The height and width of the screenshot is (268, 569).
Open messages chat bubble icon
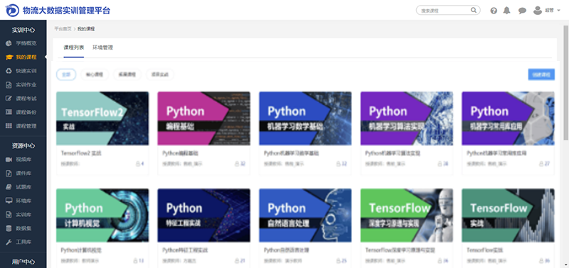[x=522, y=11]
